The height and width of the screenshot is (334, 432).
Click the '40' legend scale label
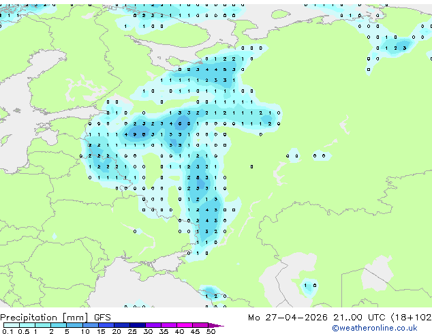coord(179,331)
